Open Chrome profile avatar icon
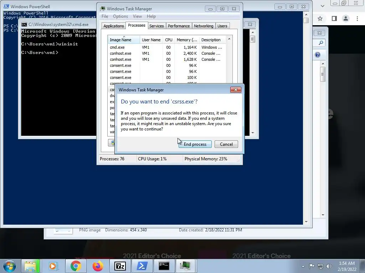The height and width of the screenshot is (273, 365). point(346,18)
